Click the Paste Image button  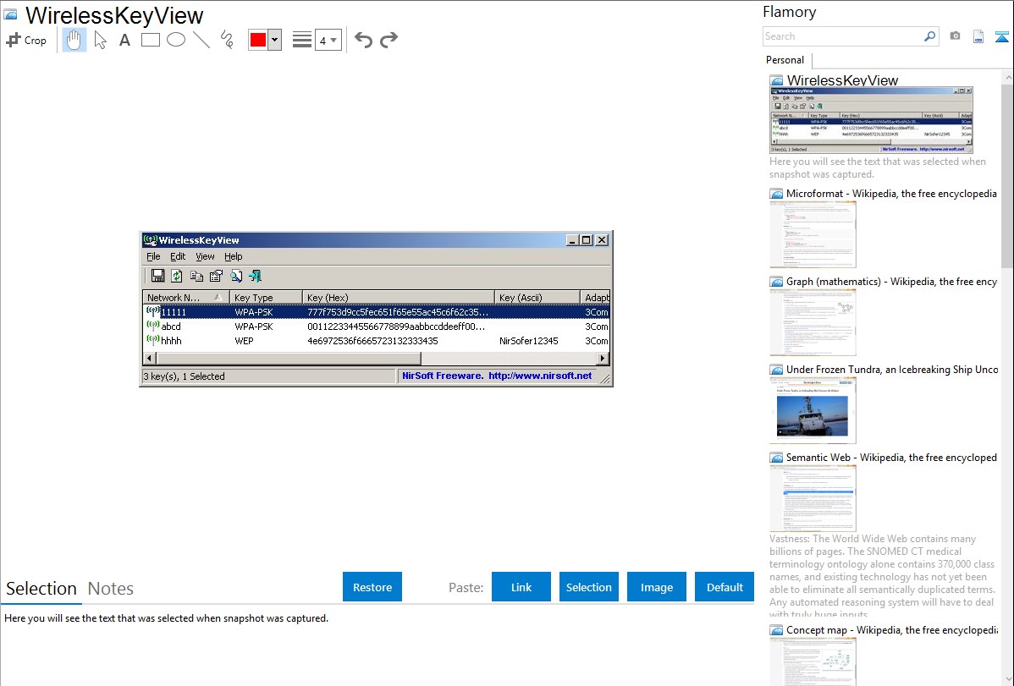656,587
